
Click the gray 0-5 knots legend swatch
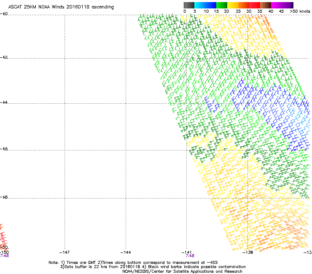pyautogui.click(x=189, y=5)
